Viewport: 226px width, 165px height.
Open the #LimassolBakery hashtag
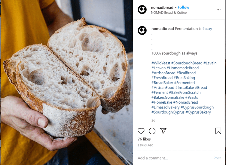tap(166, 107)
